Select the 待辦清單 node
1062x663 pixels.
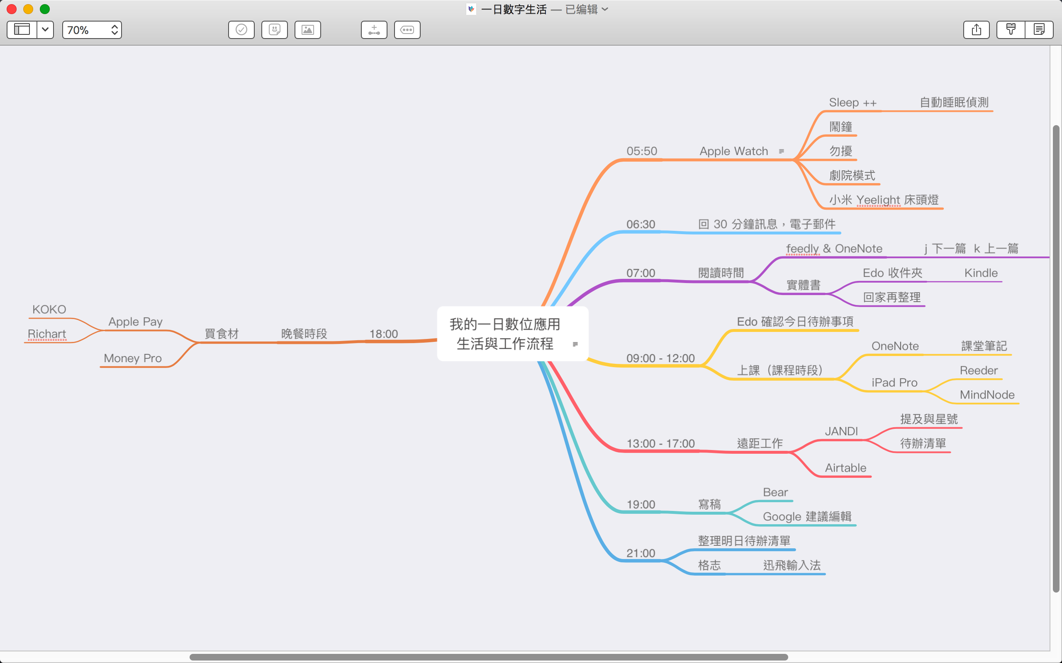point(923,444)
